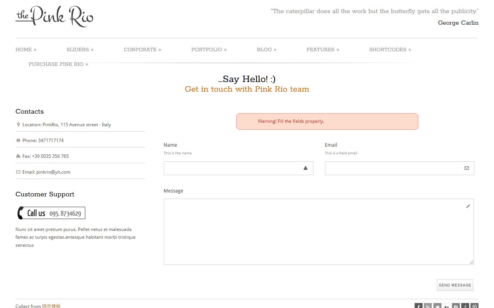This screenshot has width=494, height=308.
Task: Open the RSS feed icon
Action: (428, 306)
